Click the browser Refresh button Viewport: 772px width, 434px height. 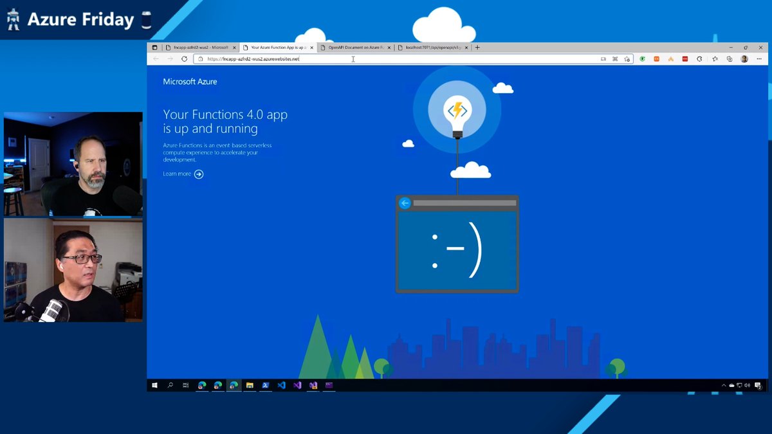click(184, 59)
